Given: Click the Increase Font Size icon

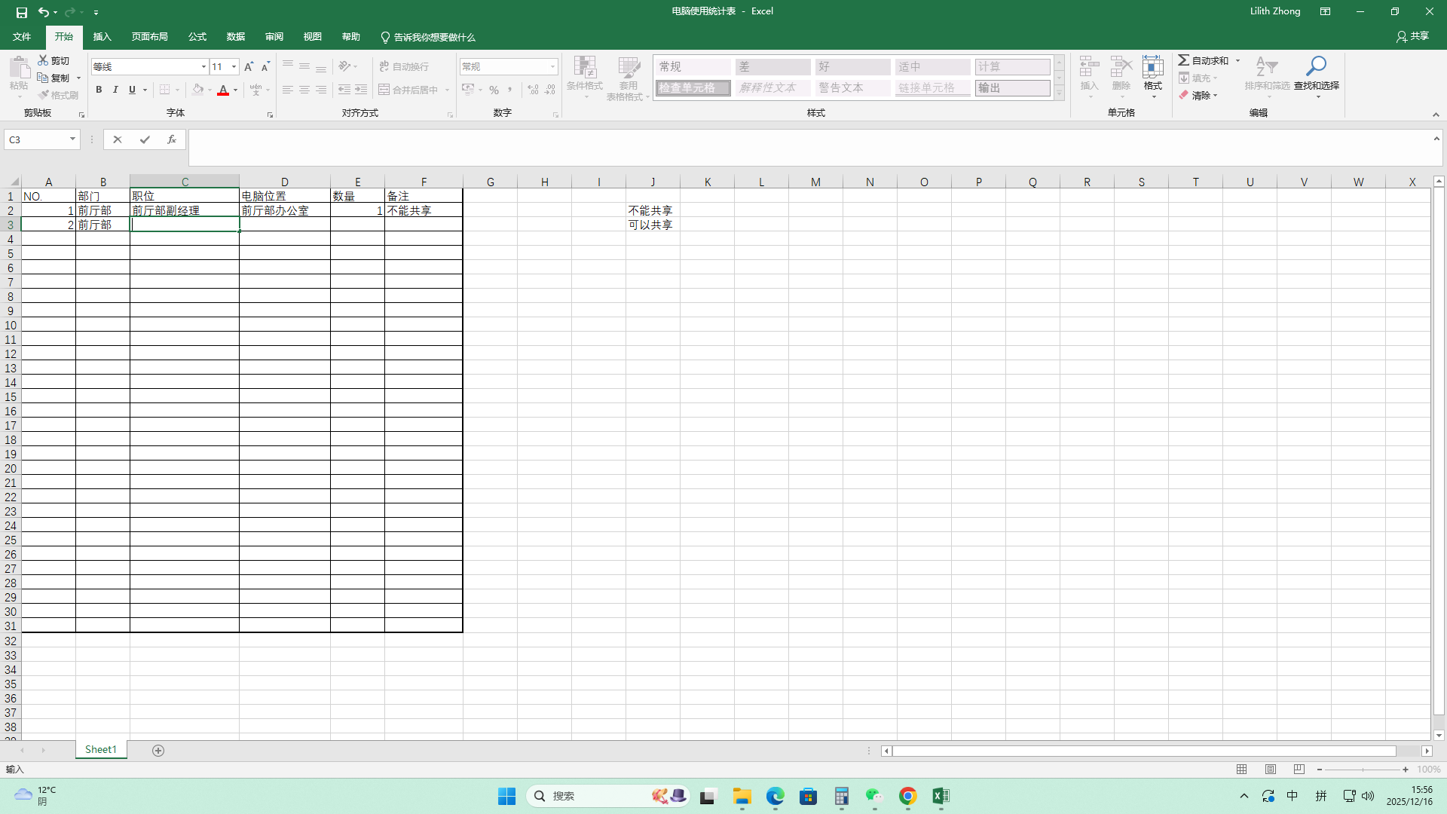Looking at the screenshot, I should point(249,66).
